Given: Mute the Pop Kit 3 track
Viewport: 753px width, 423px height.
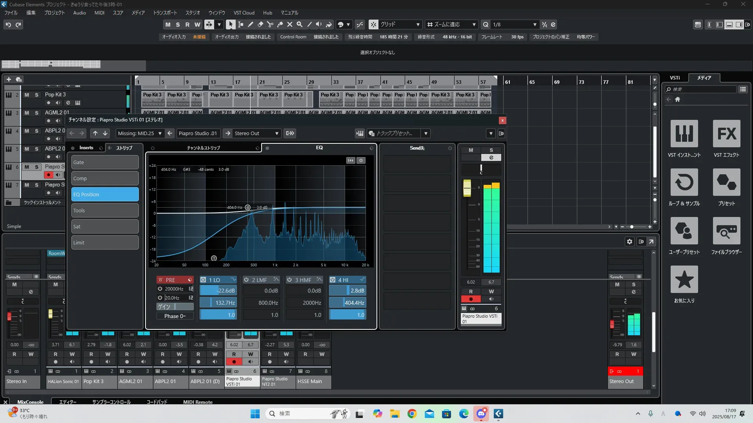Looking at the screenshot, I should (x=27, y=95).
